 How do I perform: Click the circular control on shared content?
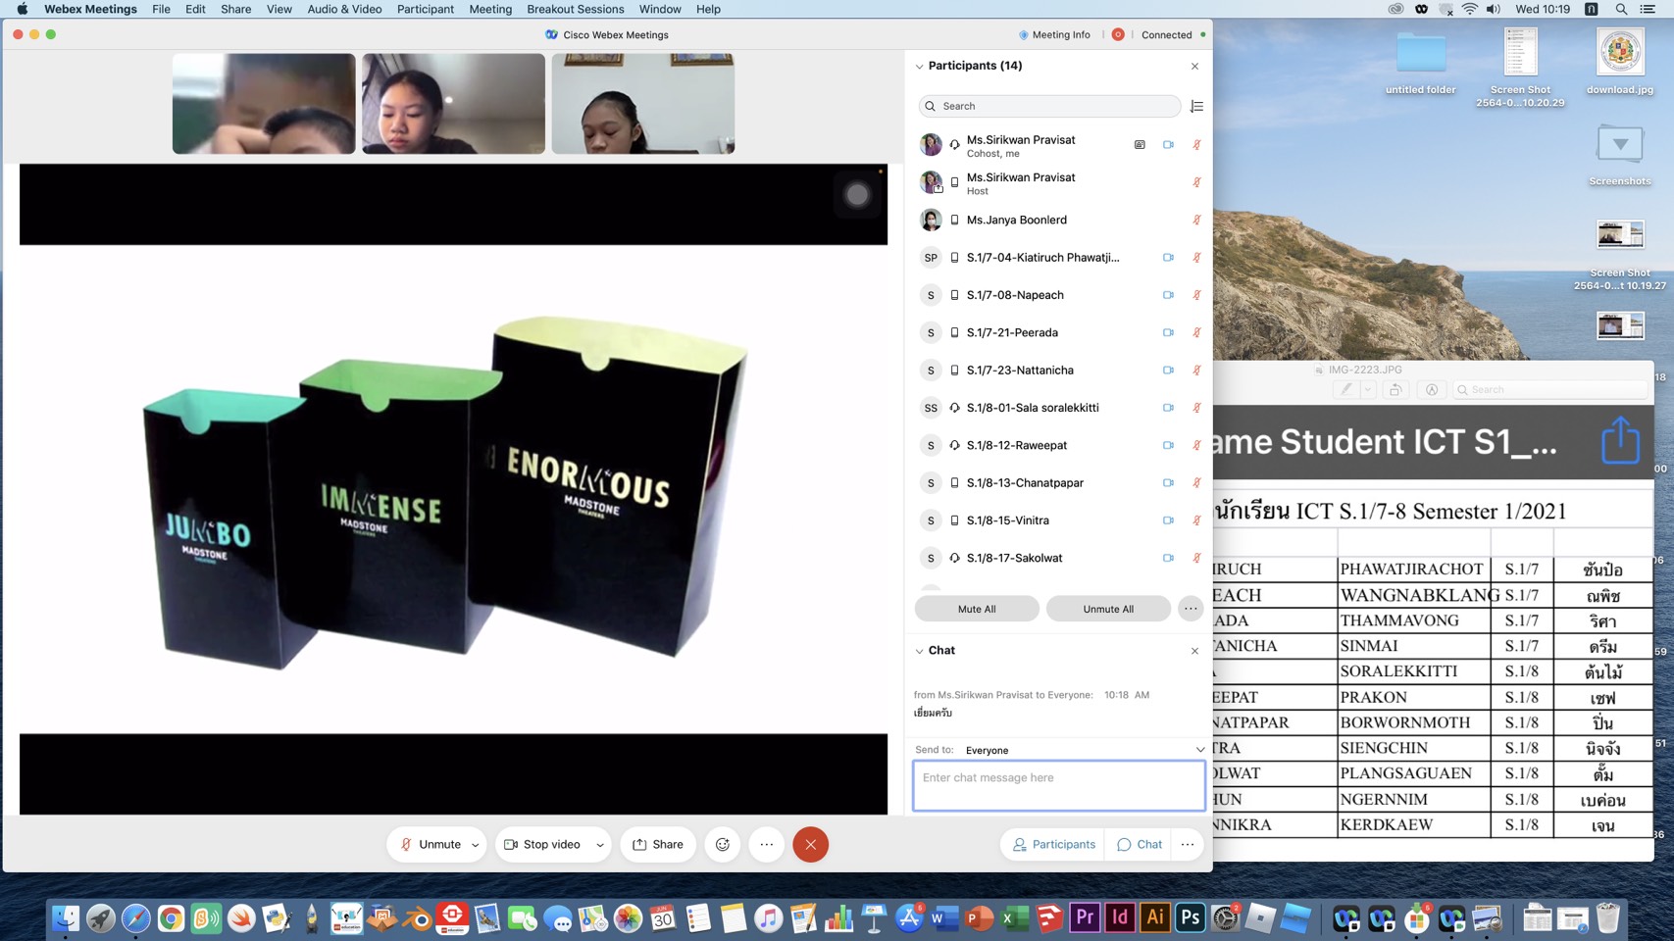tap(857, 194)
